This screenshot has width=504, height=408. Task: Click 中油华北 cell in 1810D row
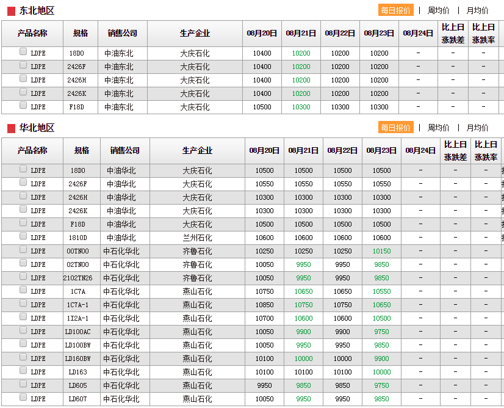(x=121, y=238)
